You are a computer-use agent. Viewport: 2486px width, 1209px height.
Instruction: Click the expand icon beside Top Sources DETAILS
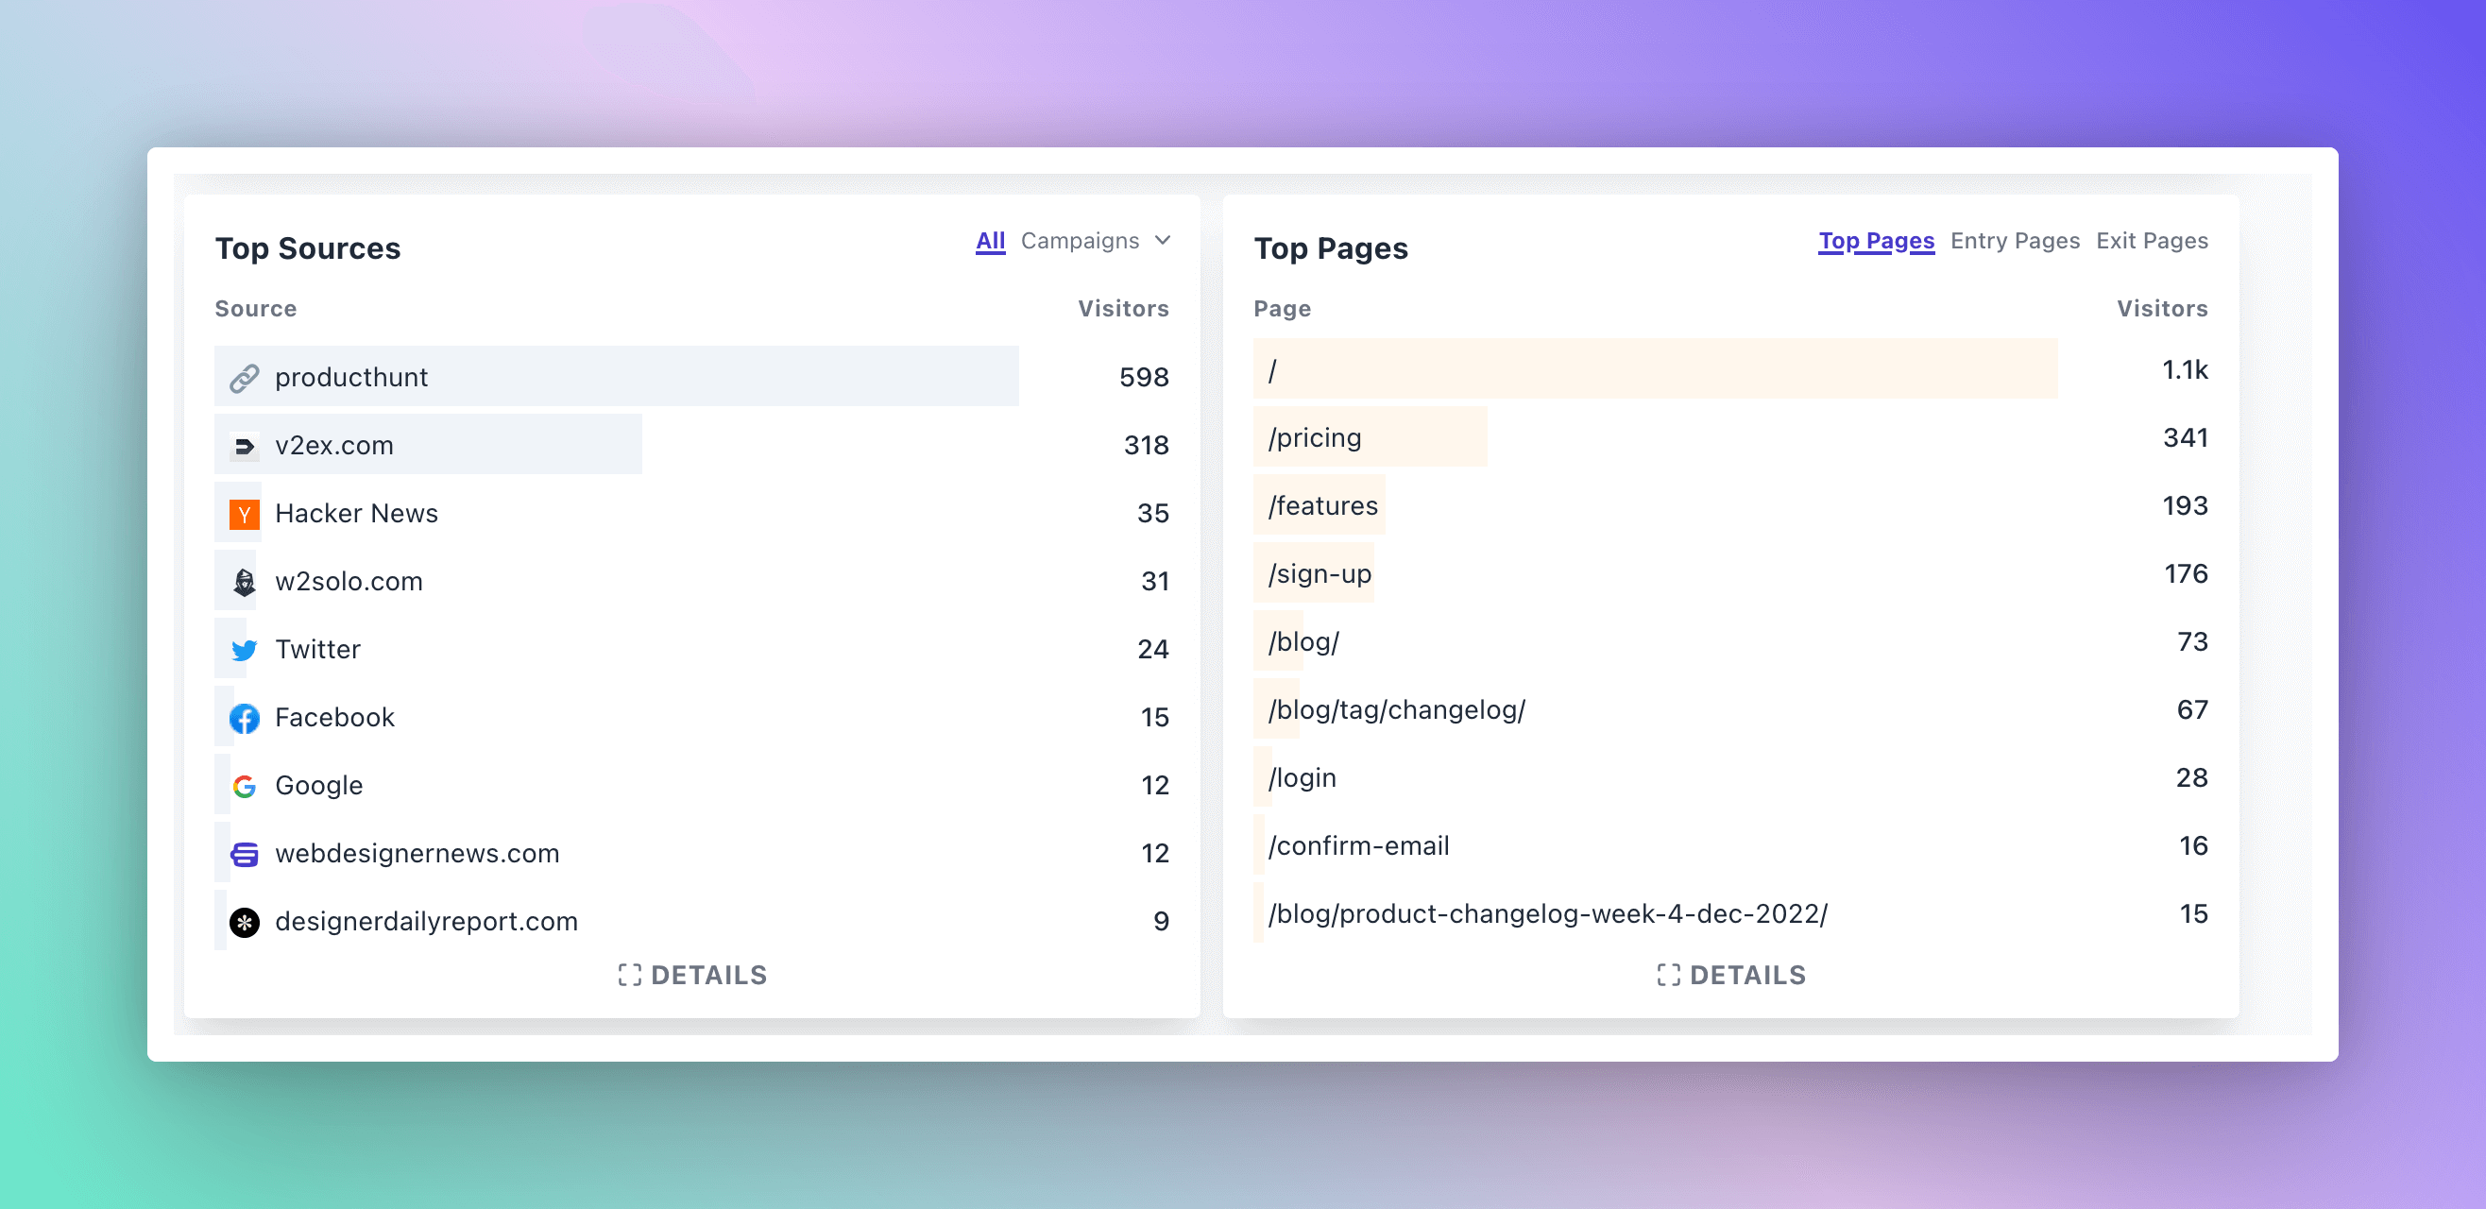629,976
